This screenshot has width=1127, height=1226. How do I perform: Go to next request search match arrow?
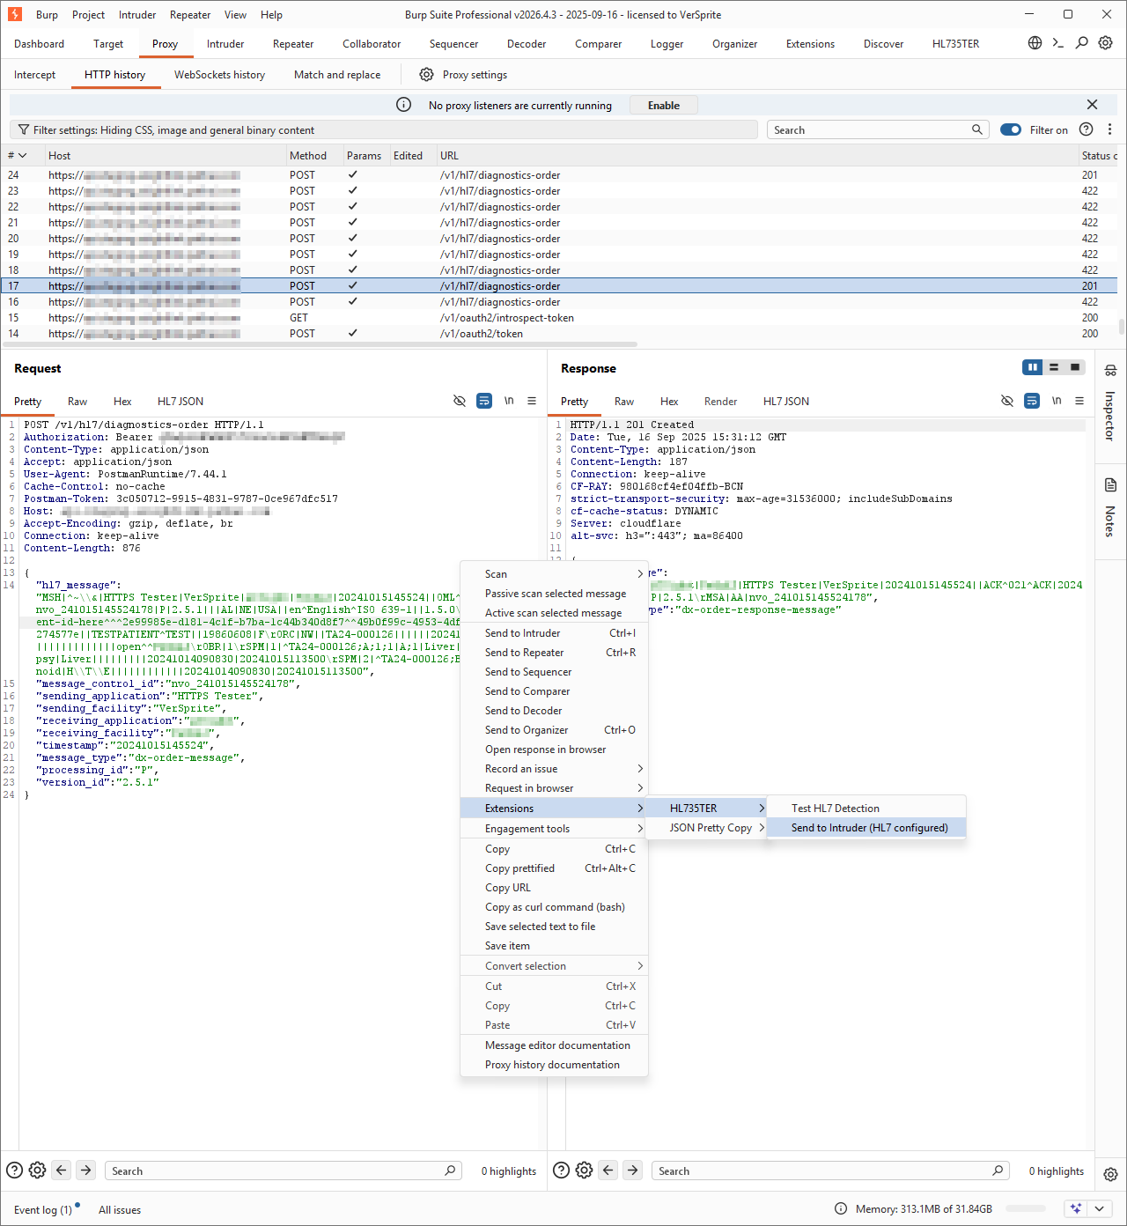point(85,1171)
